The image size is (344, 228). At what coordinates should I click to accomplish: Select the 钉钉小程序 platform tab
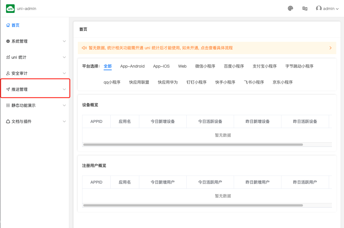(x=197, y=82)
